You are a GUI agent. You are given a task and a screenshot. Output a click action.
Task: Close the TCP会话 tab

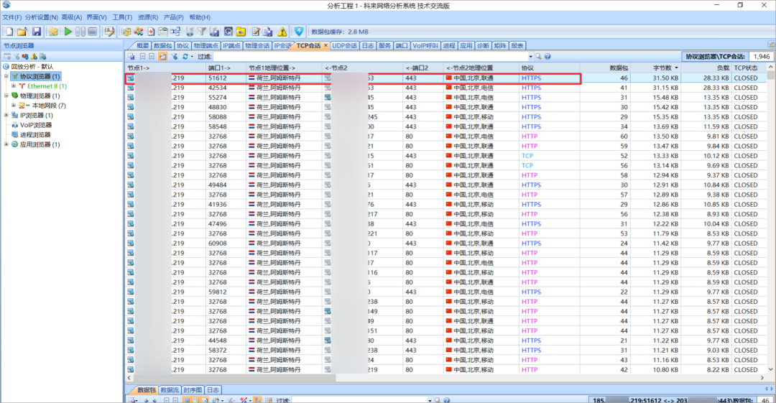(325, 45)
